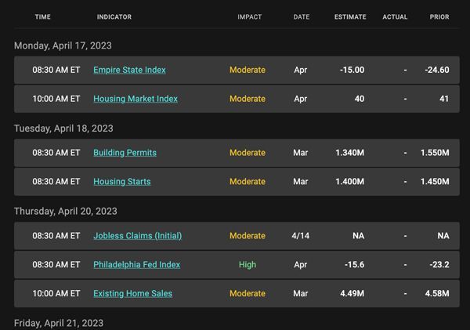Select the Thursday, April 20, 2023 heading
Screen dimensions: 470x330
coord(66,211)
